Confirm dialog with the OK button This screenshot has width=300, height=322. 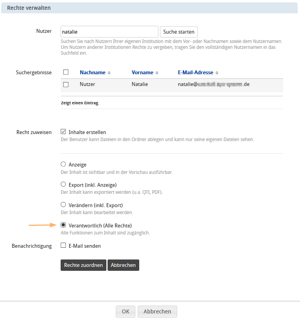pos(125,311)
